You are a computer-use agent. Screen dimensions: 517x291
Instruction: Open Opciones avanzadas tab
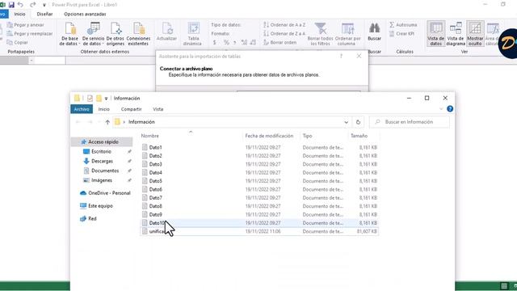coord(85,15)
